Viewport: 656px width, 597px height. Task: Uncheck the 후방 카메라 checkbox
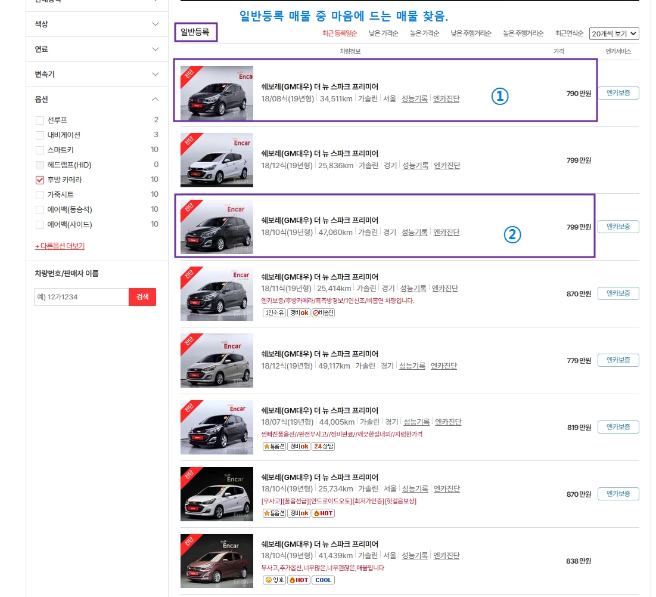pos(40,180)
